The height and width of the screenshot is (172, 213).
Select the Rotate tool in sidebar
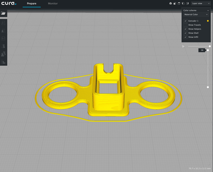[x=3, y=39]
